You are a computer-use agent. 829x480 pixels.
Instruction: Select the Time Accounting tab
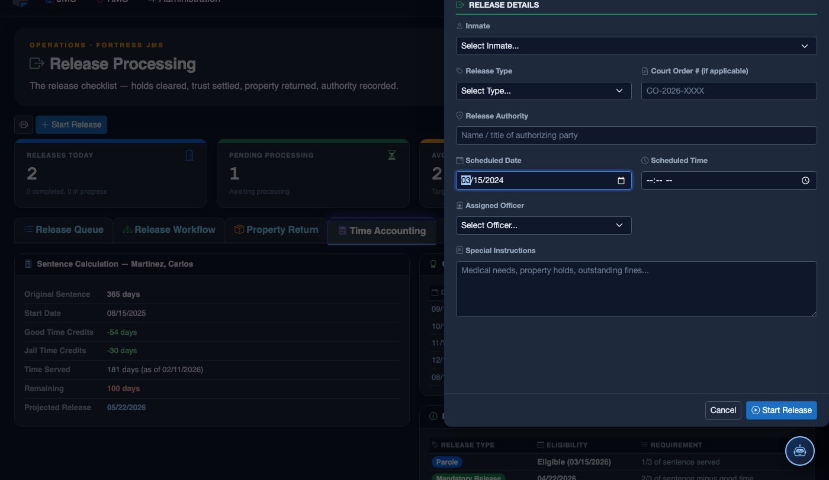coord(382,231)
